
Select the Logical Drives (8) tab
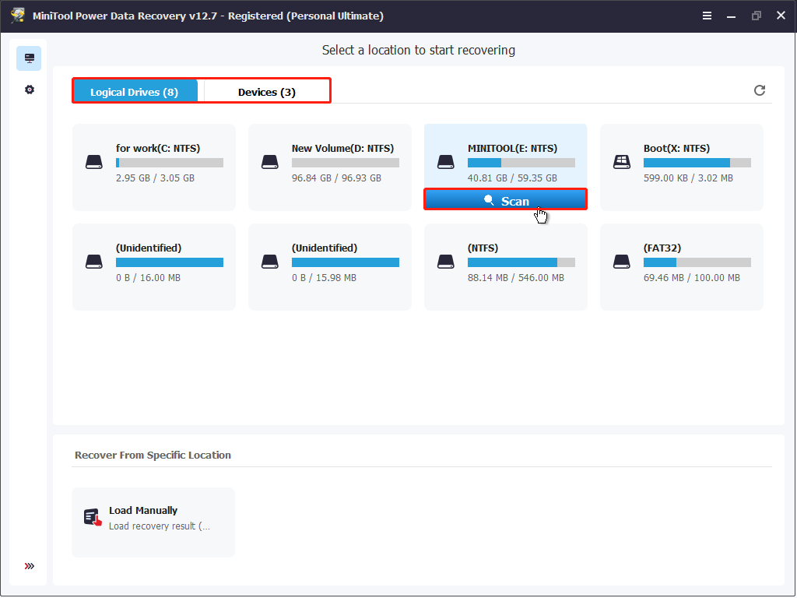tap(135, 90)
